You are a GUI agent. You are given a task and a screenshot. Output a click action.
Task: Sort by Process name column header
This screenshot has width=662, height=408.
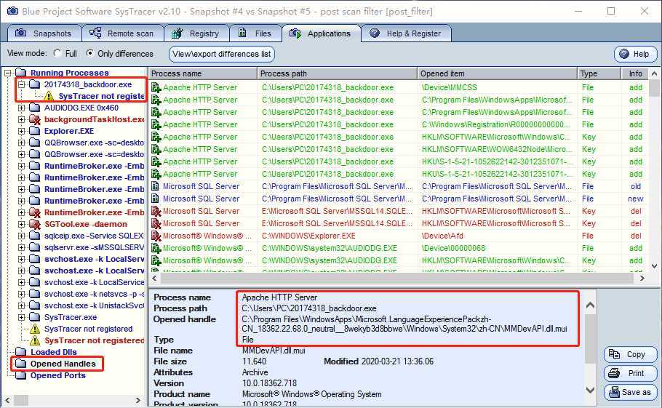click(x=203, y=73)
